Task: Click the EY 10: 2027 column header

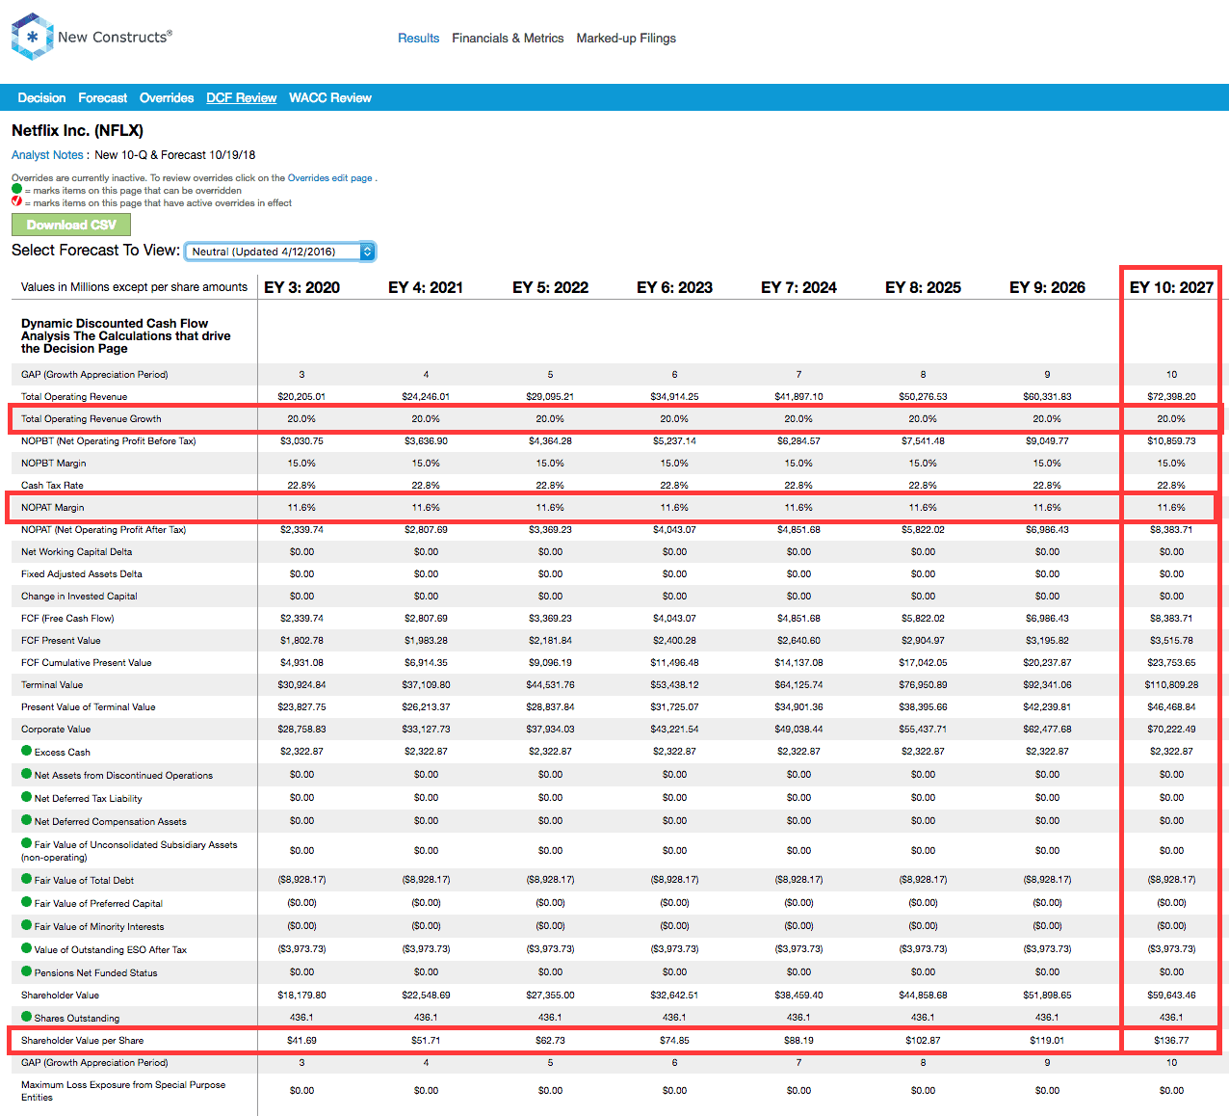Action: coord(1171,287)
